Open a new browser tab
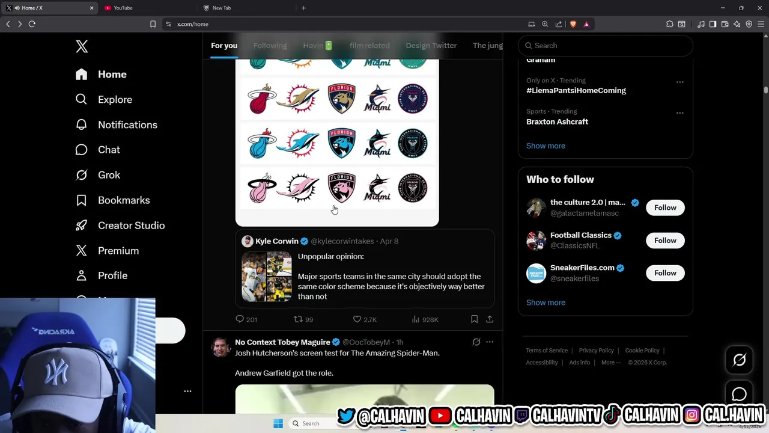The width and height of the screenshot is (769, 433). tap(303, 8)
